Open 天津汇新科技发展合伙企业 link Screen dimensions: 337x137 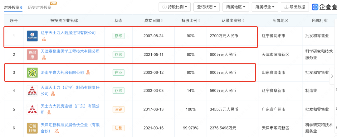[70, 128]
